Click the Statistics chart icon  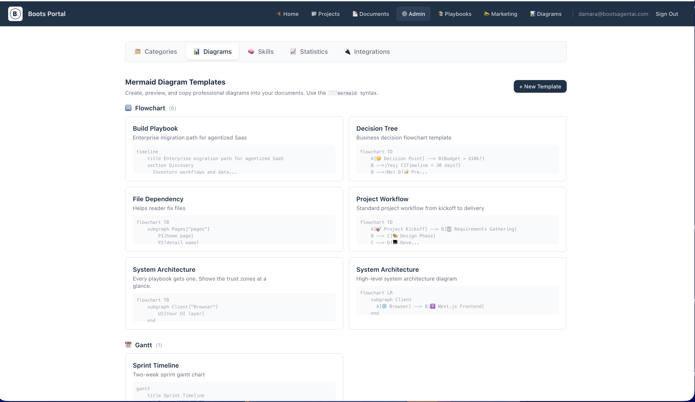[293, 51]
